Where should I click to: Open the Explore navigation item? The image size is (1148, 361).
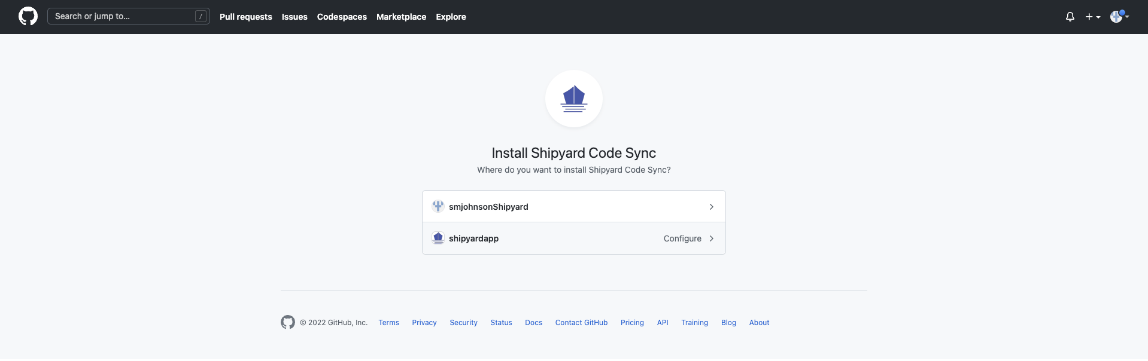[x=451, y=17]
